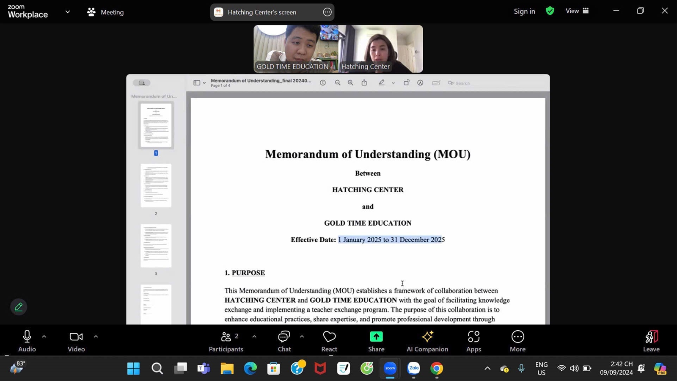Open the Participants list

click(x=226, y=341)
